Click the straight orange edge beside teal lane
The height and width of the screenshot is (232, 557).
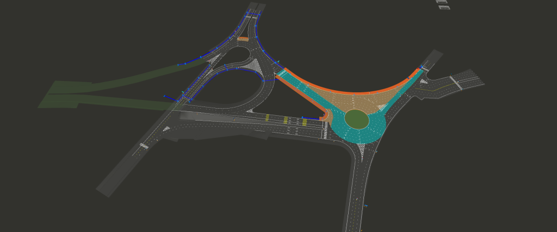[299, 93]
